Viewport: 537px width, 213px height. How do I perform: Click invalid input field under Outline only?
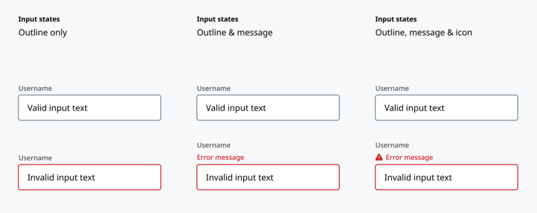point(89,177)
